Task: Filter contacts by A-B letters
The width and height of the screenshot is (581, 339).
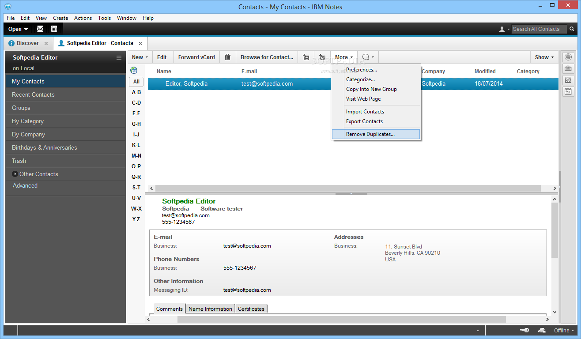Action: (x=136, y=92)
